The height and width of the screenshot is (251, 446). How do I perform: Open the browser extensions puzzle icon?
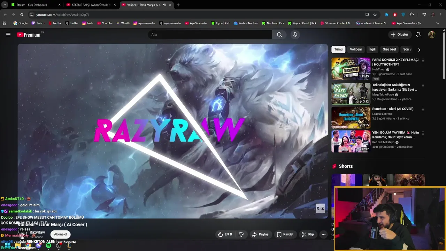click(x=412, y=15)
